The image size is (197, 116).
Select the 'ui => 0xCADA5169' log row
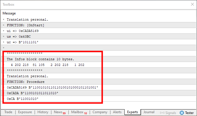[98, 31]
